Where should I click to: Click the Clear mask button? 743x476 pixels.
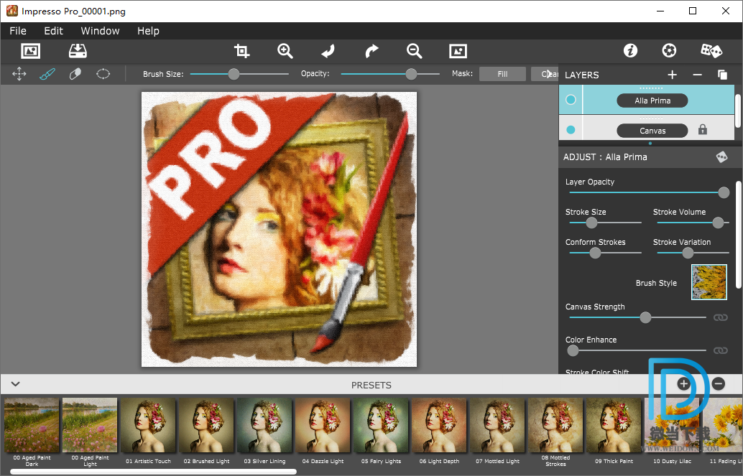click(545, 74)
